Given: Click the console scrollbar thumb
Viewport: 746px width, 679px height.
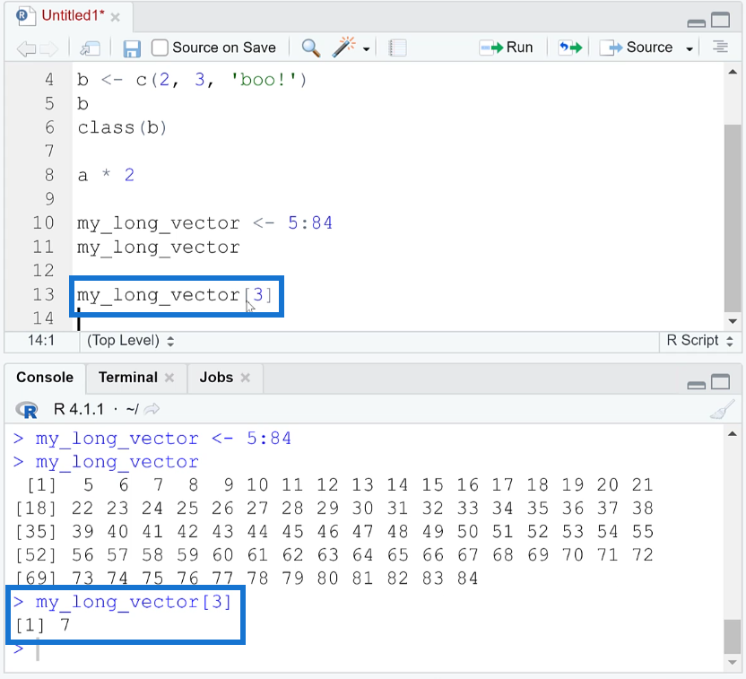Looking at the screenshot, I should click(x=733, y=637).
